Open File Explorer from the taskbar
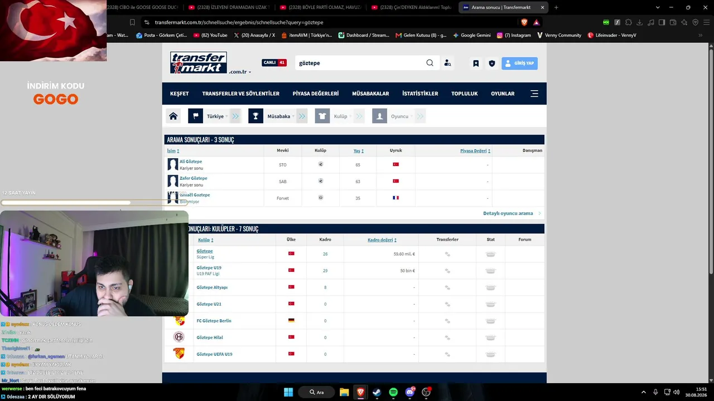Viewport: 714px width, 401px height. (344, 392)
